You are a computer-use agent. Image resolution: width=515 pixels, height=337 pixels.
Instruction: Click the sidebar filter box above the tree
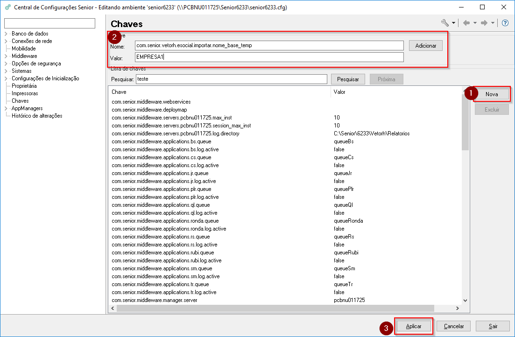click(x=49, y=23)
